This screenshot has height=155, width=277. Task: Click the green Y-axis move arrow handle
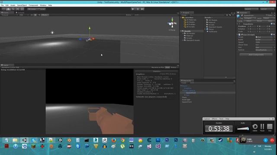pos(90,28)
